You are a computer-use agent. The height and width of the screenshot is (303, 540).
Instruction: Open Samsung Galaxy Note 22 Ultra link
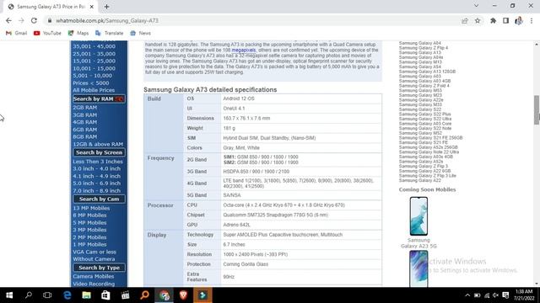click(x=429, y=151)
